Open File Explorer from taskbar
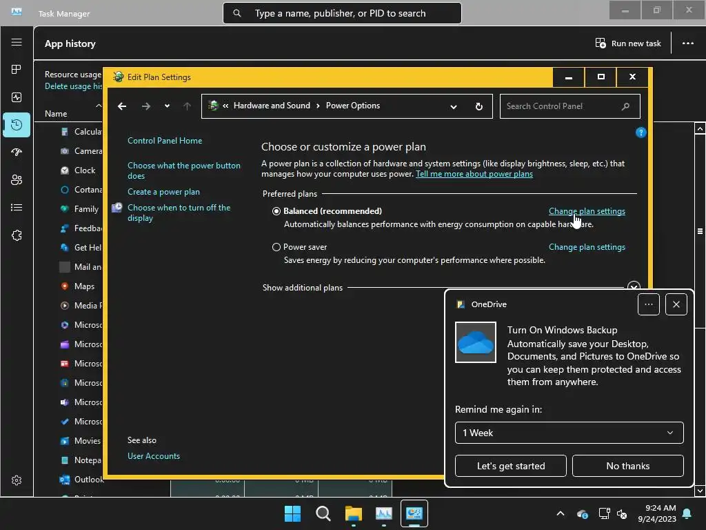 tap(354, 513)
